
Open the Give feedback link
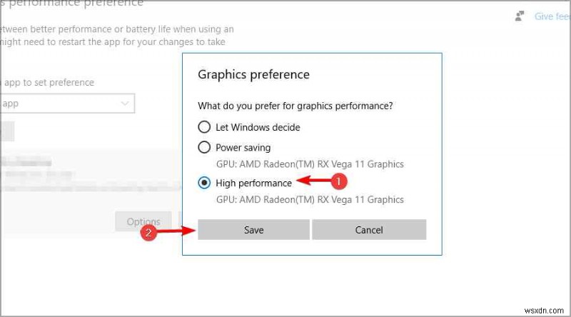tap(552, 16)
